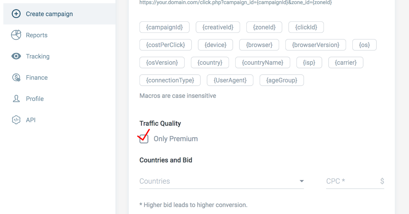Image resolution: width=409 pixels, height=214 pixels.
Task: Open the Reports menu item
Action: [x=36, y=35]
